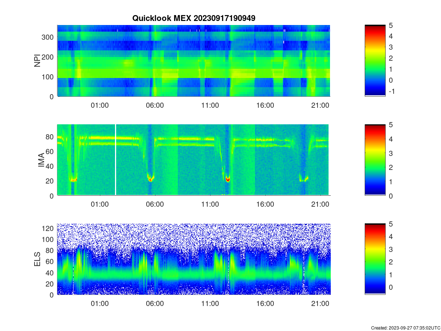Click the -1 label on the NPI colorbar
The image size is (441, 331).
[391, 91]
